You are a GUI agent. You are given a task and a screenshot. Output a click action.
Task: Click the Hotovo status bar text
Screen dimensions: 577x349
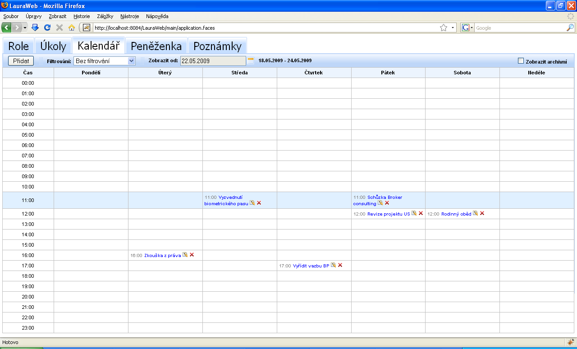click(x=10, y=342)
